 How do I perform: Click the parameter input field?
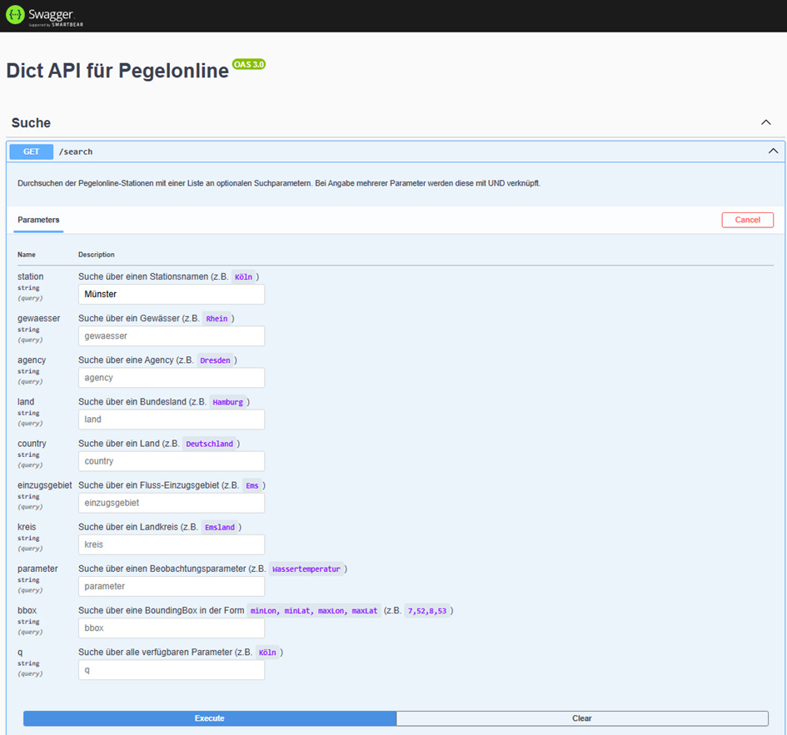click(172, 586)
